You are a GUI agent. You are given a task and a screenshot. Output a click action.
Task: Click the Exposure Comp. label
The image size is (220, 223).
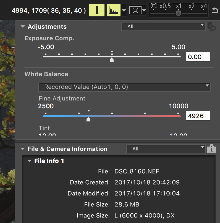coord(49,38)
